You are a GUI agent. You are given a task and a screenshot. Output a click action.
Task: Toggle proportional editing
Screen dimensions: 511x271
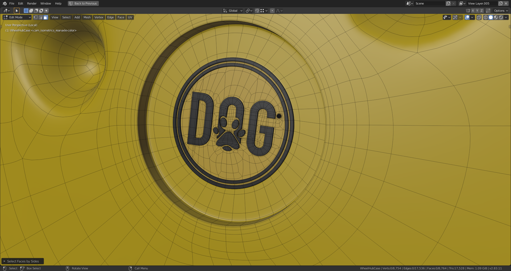[272, 11]
